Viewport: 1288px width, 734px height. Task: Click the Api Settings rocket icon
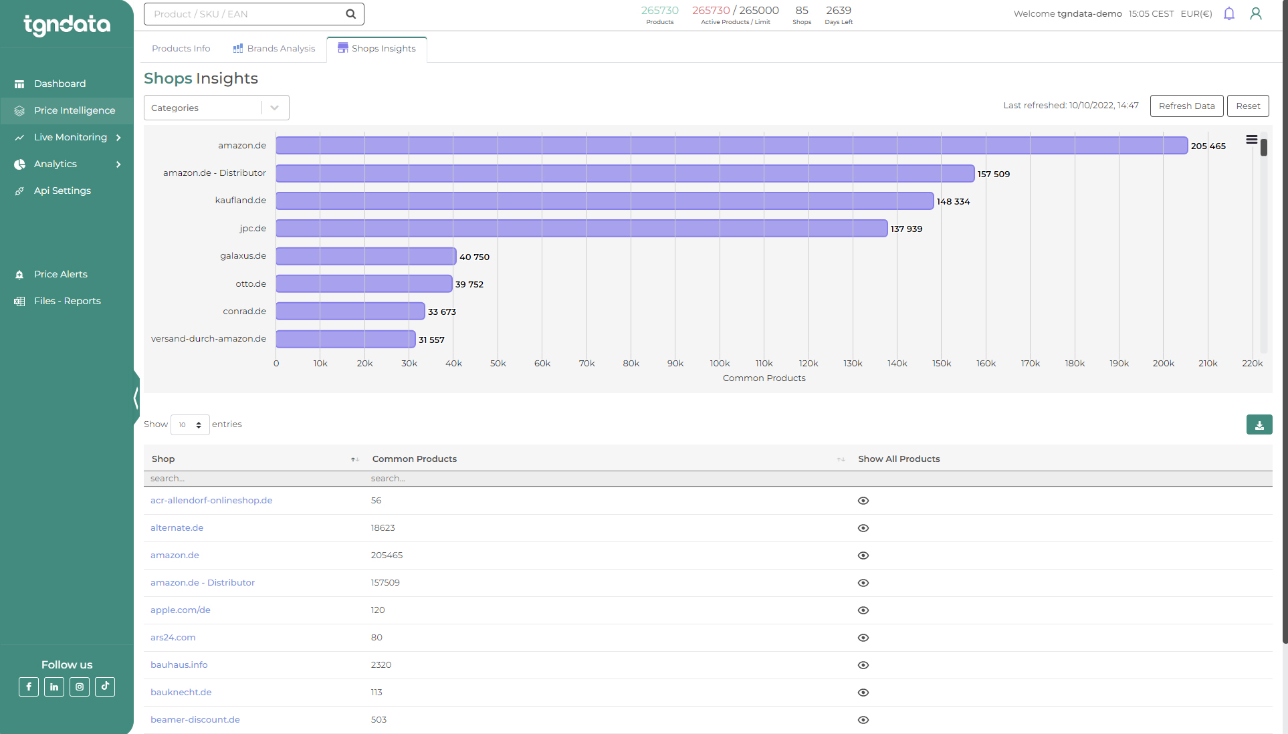pos(19,191)
